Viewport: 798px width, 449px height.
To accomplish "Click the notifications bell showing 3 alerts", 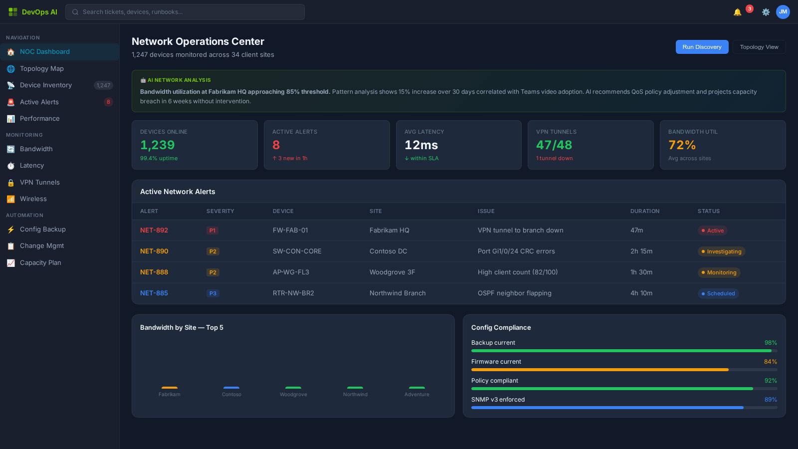I will pyautogui.click(x=737, y=11).
